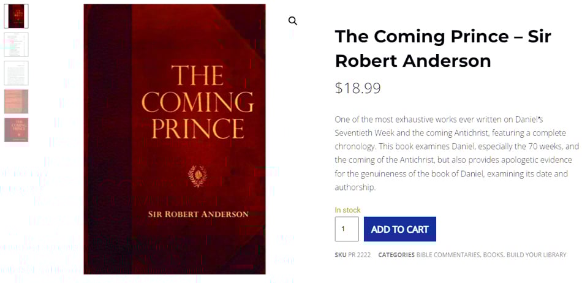Follow the Books category link
Image resolution: width=582 pixels, height=283 pixels.
(493, 255)
